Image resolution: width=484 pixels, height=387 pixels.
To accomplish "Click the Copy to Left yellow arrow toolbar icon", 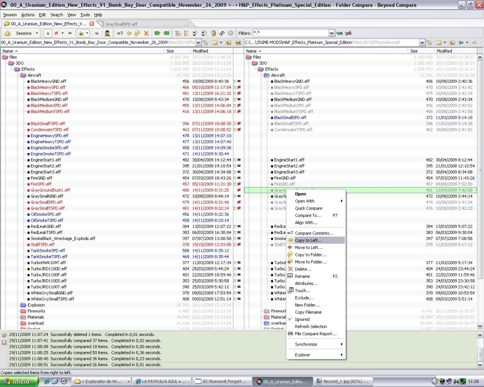I will 129,34.
